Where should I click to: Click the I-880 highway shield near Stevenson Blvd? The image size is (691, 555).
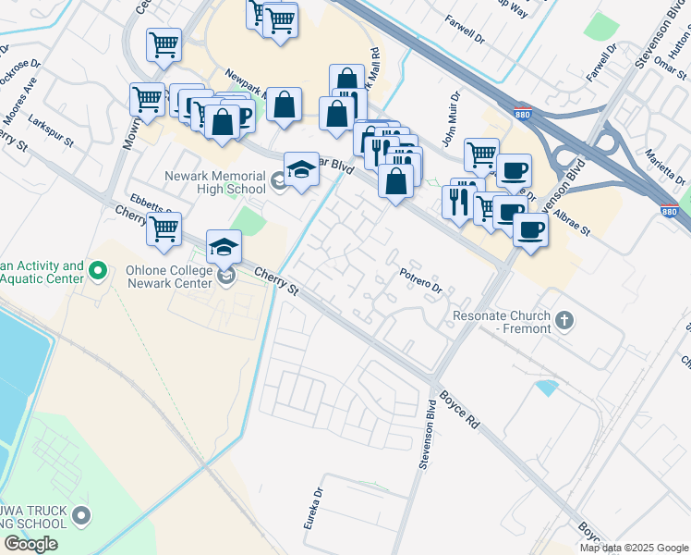(x=523, y=114)
